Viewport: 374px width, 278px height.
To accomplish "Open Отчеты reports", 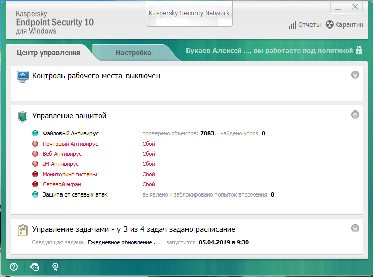I will [304, 24].
